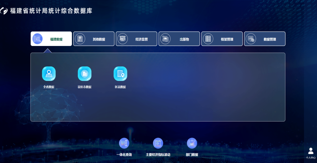Viewport: 317px width, 163px height.
Task: Open the 区县数据 document location icon
Action: pyautogui.click(x=120, y=74)
